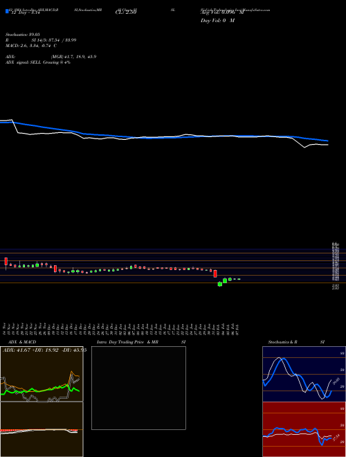Open the empty Intra Day Trading Price panel

coord(138,388)
